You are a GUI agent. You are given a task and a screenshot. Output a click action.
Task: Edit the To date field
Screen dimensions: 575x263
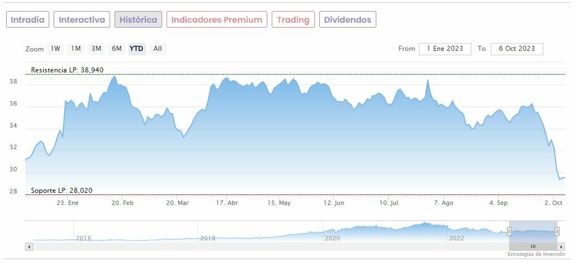click(x=517, y=49)
